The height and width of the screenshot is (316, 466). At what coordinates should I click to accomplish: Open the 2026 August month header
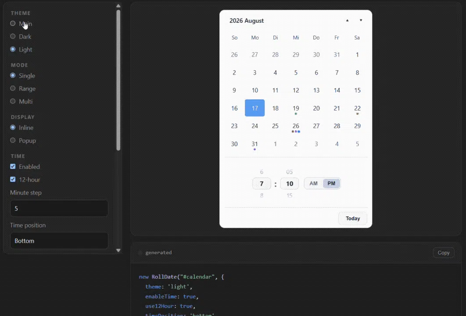[246, 21]
